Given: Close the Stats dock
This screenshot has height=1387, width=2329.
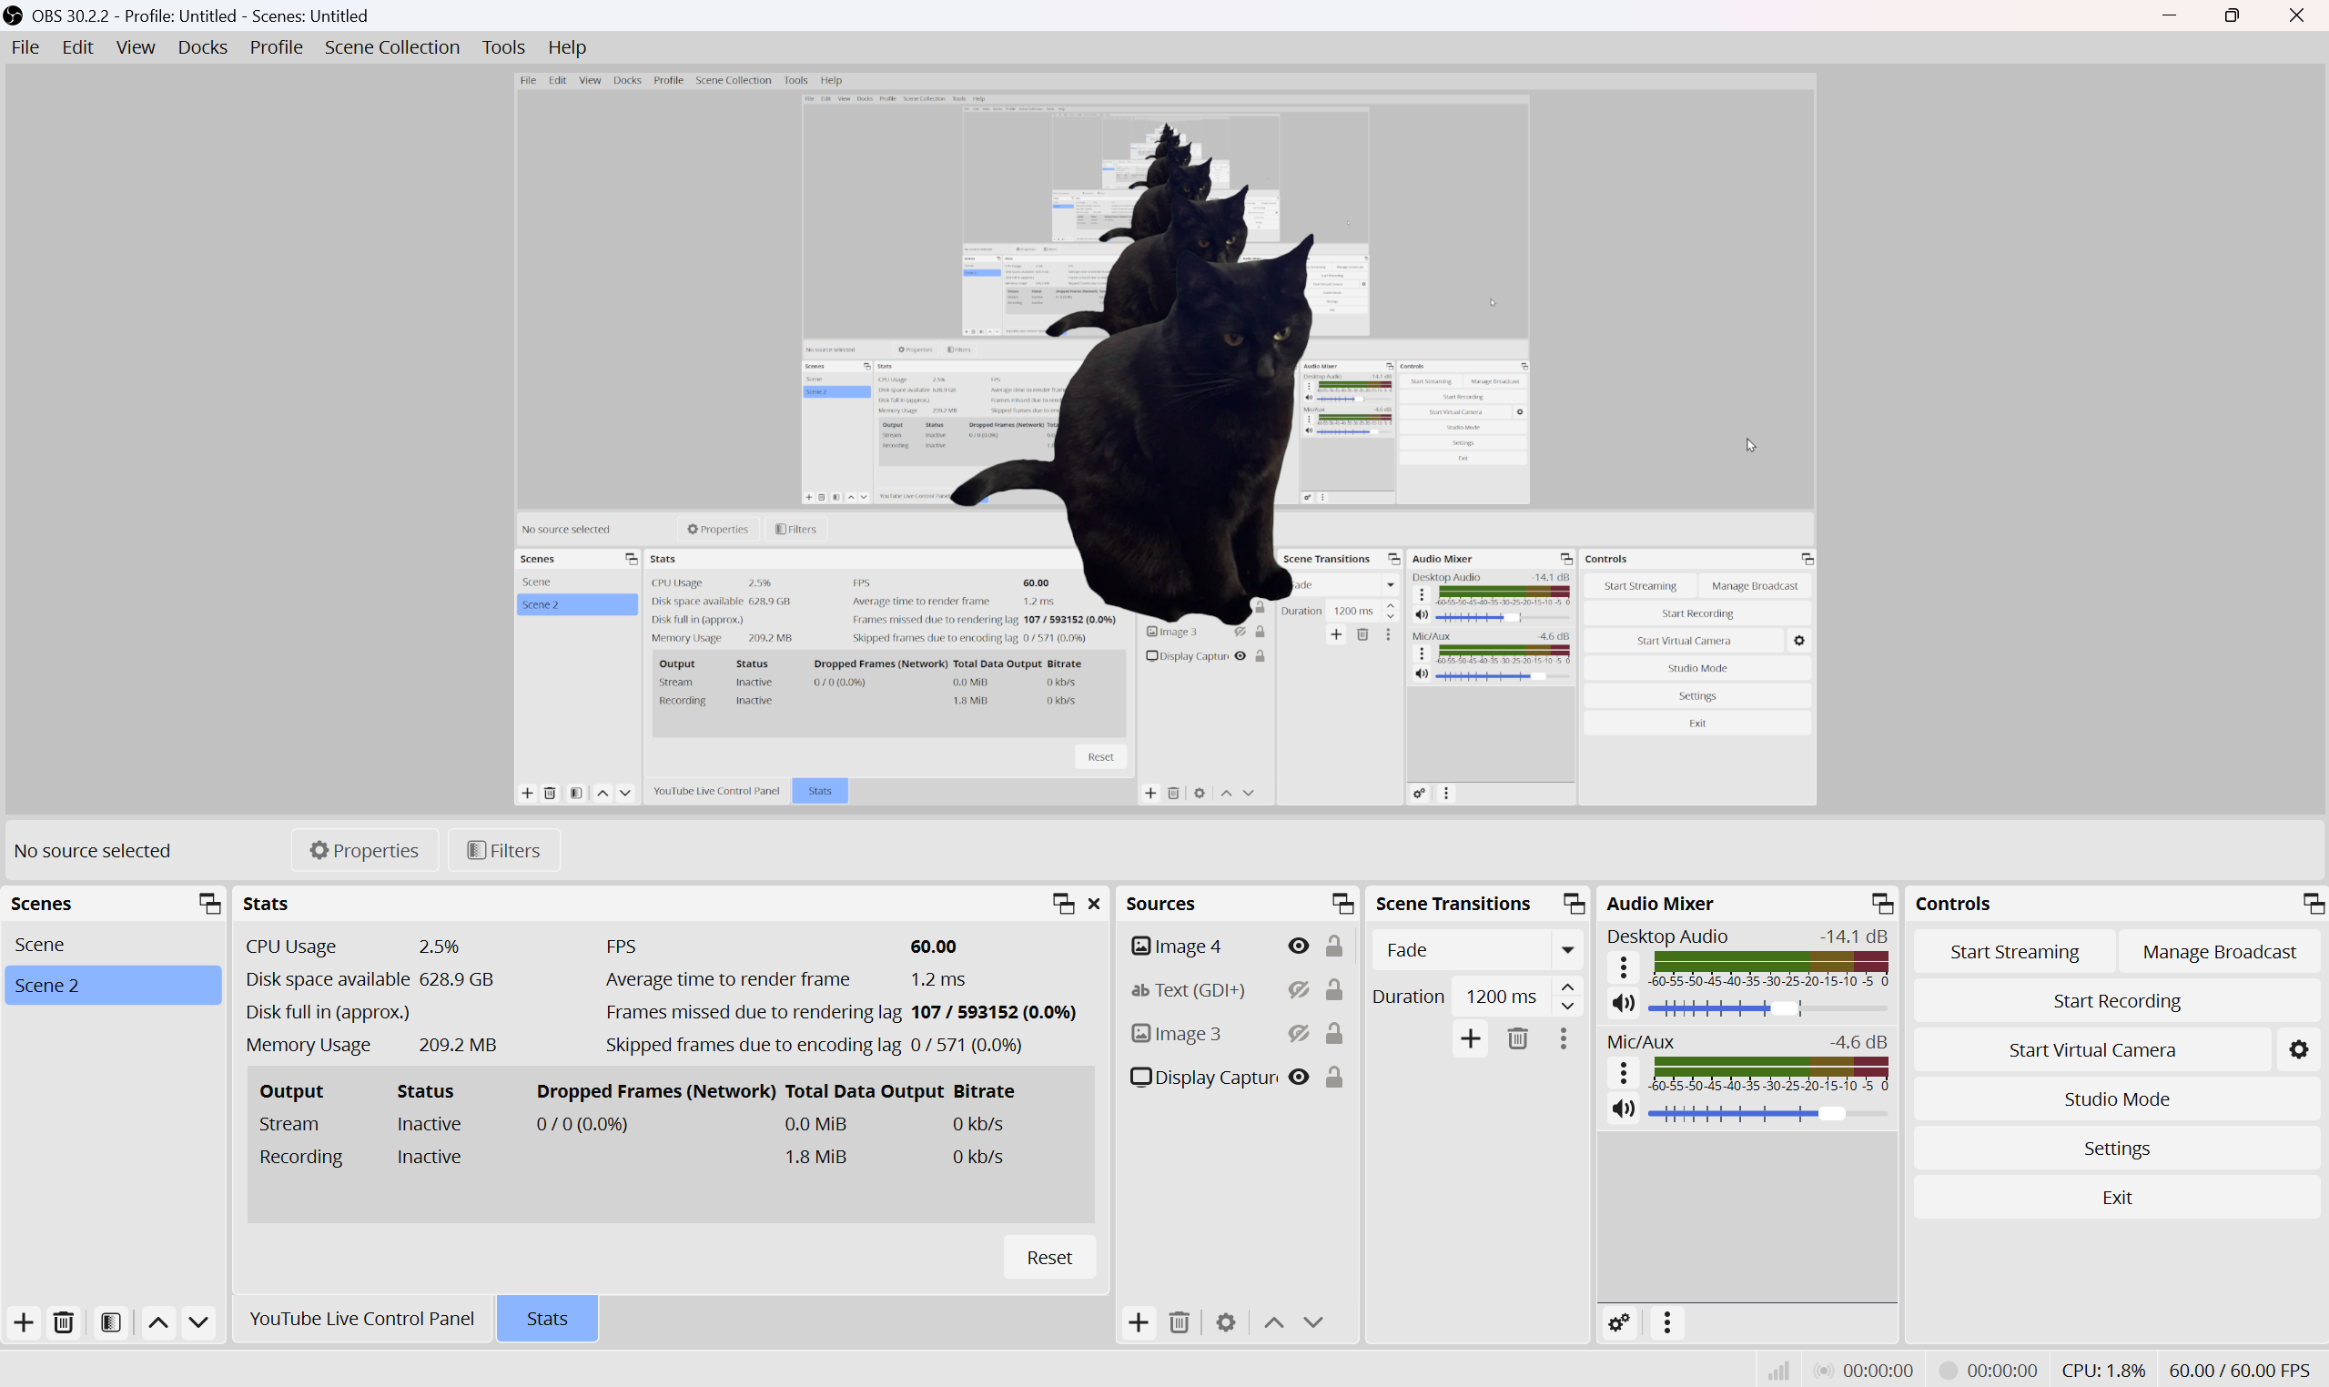Looking at the screenshot, I should [1093, 903].
